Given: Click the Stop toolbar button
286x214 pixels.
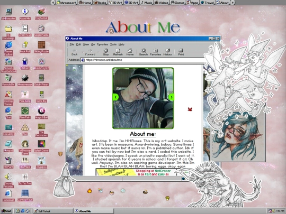Looking at the screenshot, I should 106,52.
